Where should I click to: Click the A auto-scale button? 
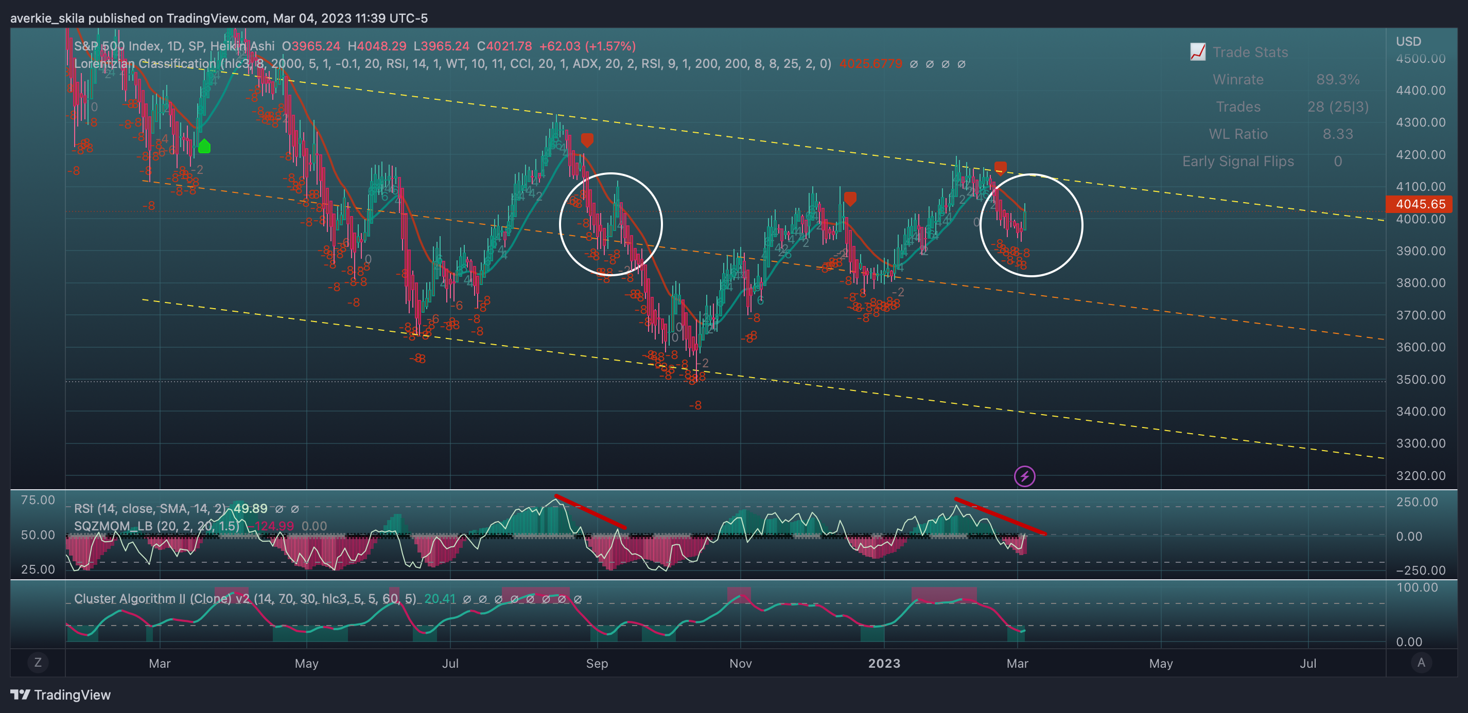1421,662
